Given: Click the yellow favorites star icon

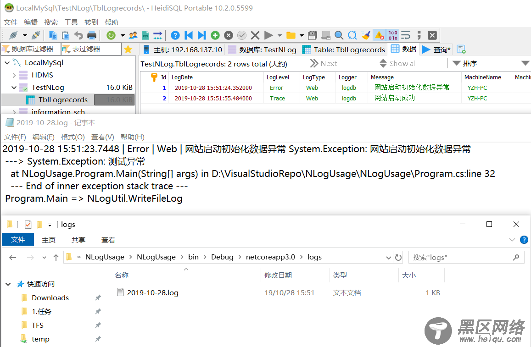Looking at the screenshot, I should click(x=128, y=50).
